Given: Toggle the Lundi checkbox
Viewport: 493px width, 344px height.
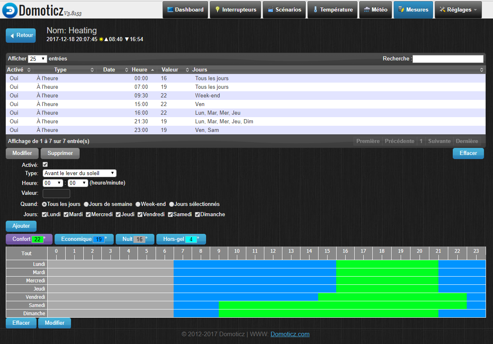Looking at the screenshot, I should 44,215.
